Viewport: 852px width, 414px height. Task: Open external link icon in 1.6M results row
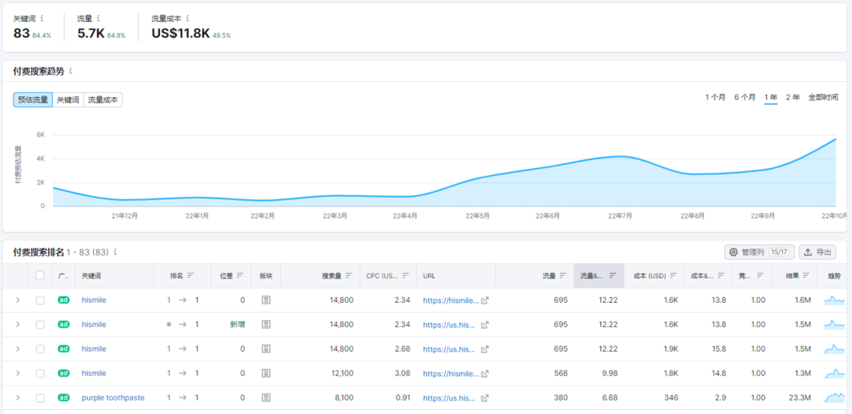point(484,300)
